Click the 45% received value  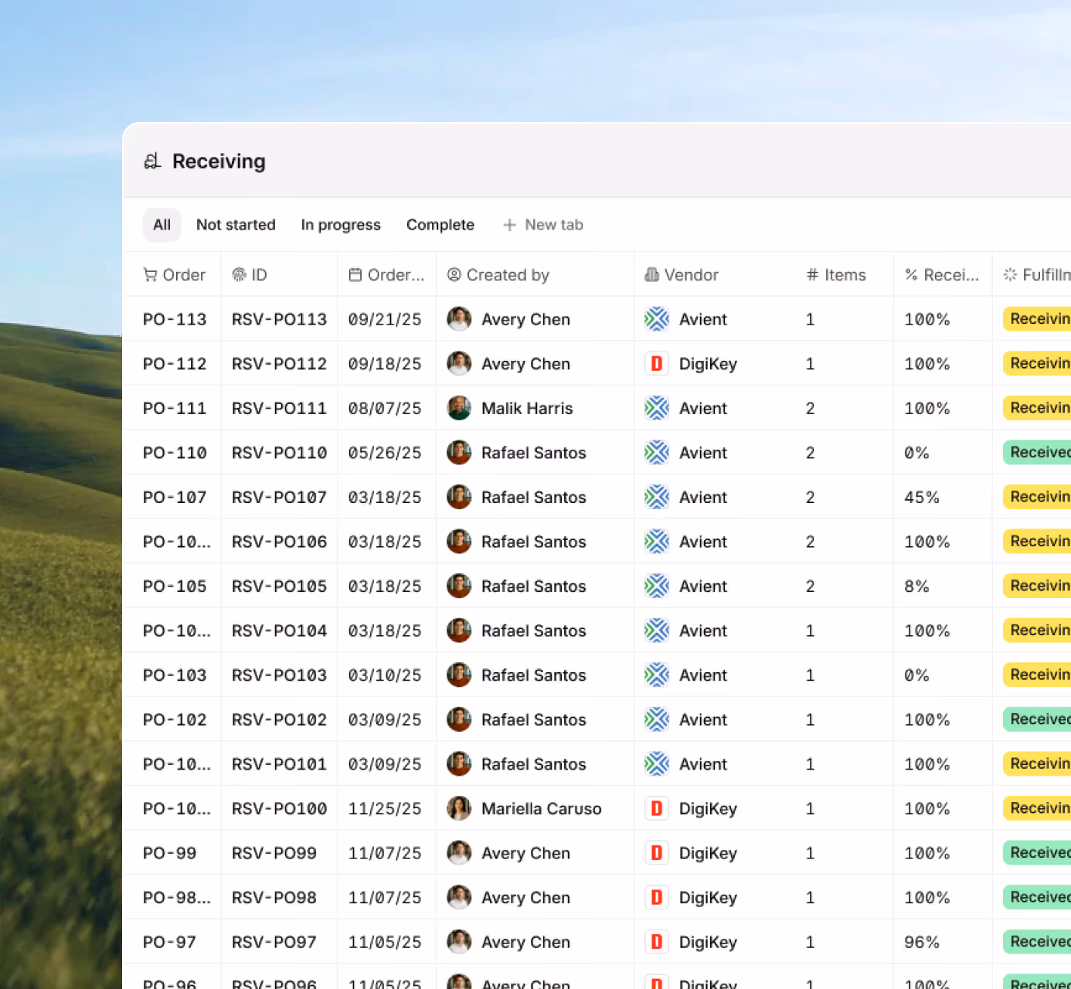coord(922,497)
